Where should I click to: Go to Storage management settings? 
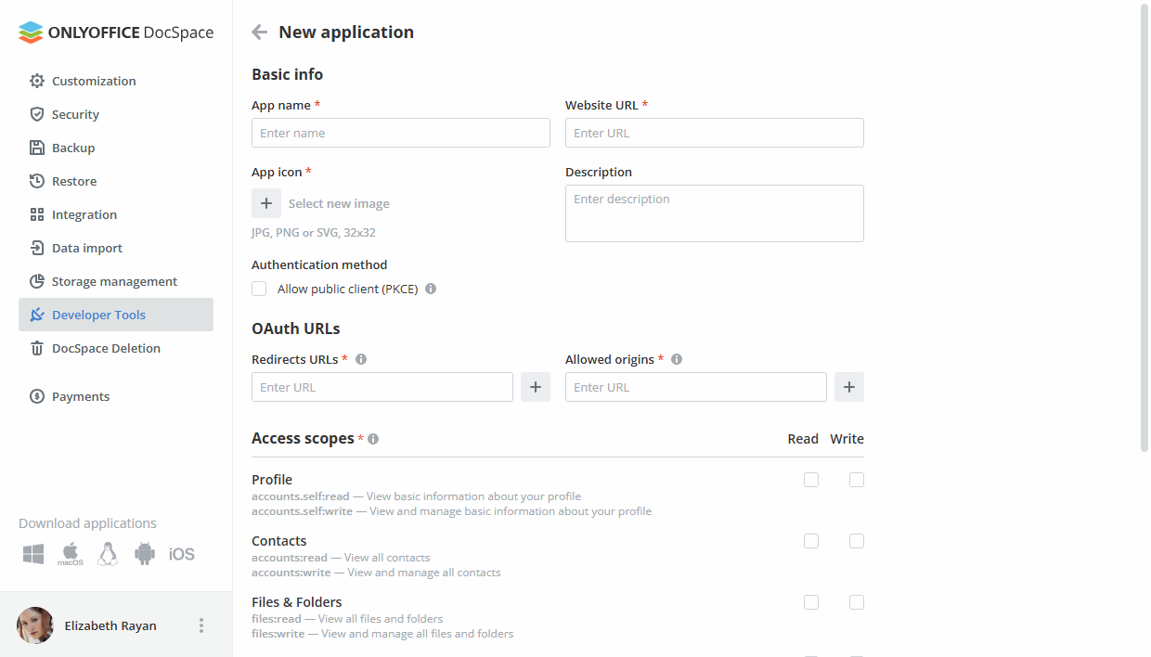point(114,281)
